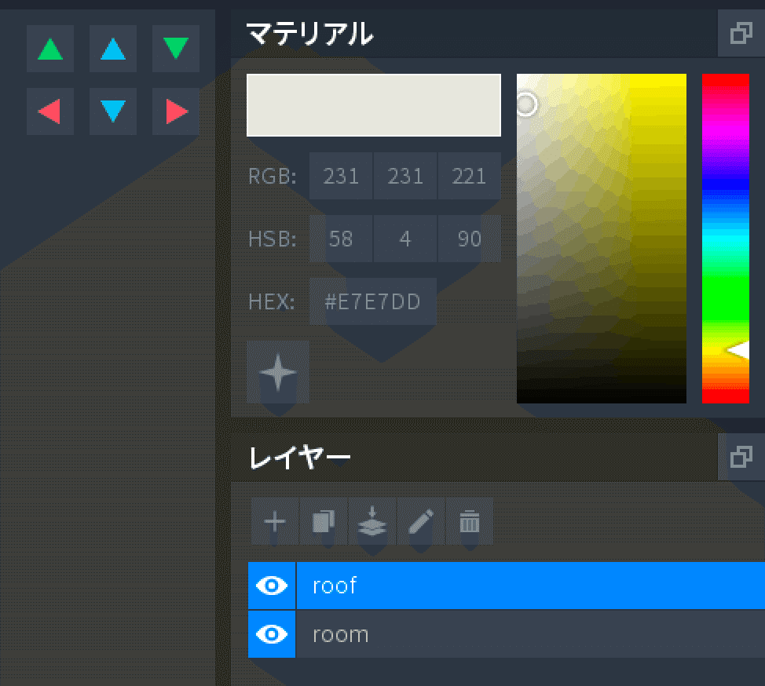Image resolution: width=765 pixels, height=686 pixels.
Task: Click the circular color picker handle
Action: tap(526, 104)
